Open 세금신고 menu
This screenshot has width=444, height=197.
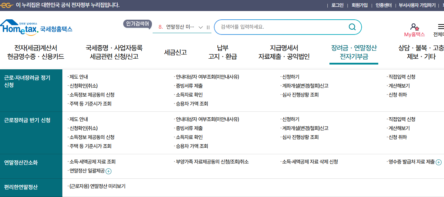point(175,52)
